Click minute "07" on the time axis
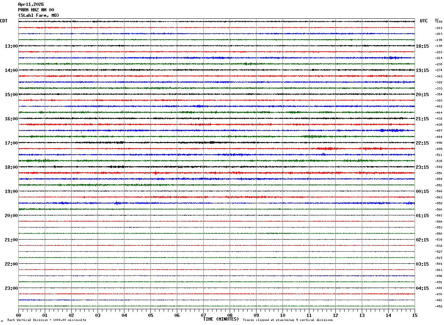444x325 pixels. coord(203,315)
